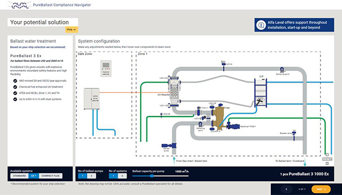Choose the COMPACT FLEX system option
The height and width of the screenshot is (195, 342).
51,176
